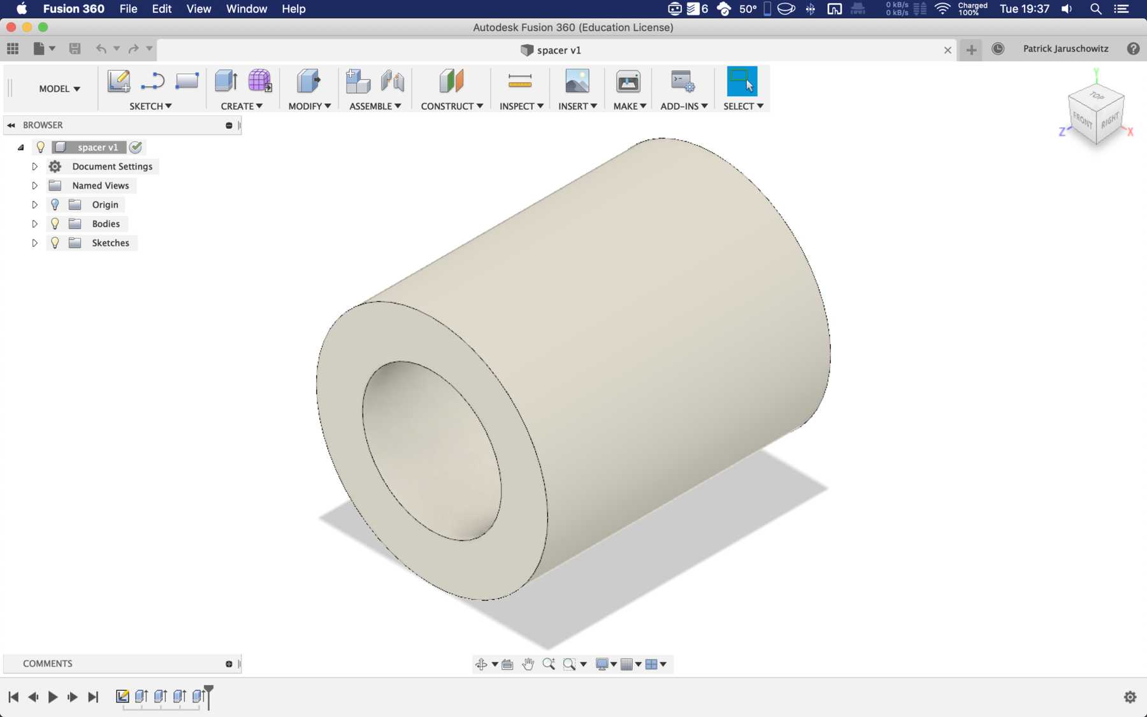This screenshot has width=1147, height=717.
Task: Open the View menu
Action: tap(199, 9)
